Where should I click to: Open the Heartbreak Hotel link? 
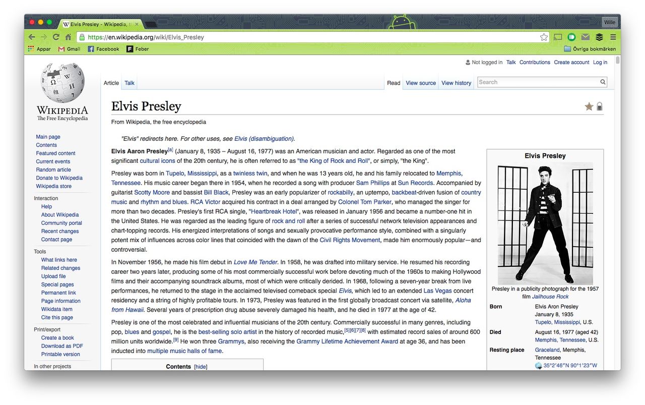coord(274,211)
